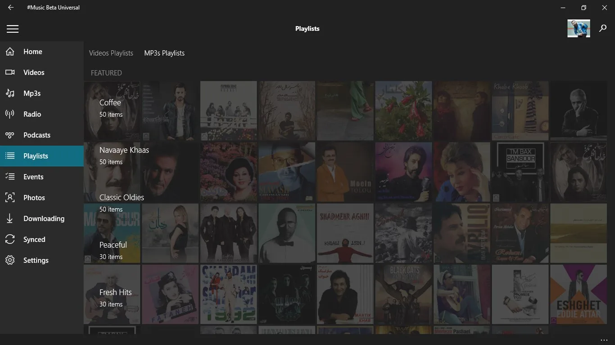
Task: Open the hamburger navigation menu
Action: [13, 29]
